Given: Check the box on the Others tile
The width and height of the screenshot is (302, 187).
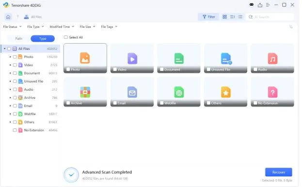Looking at the screenshot, I should (x=208, y=103).
